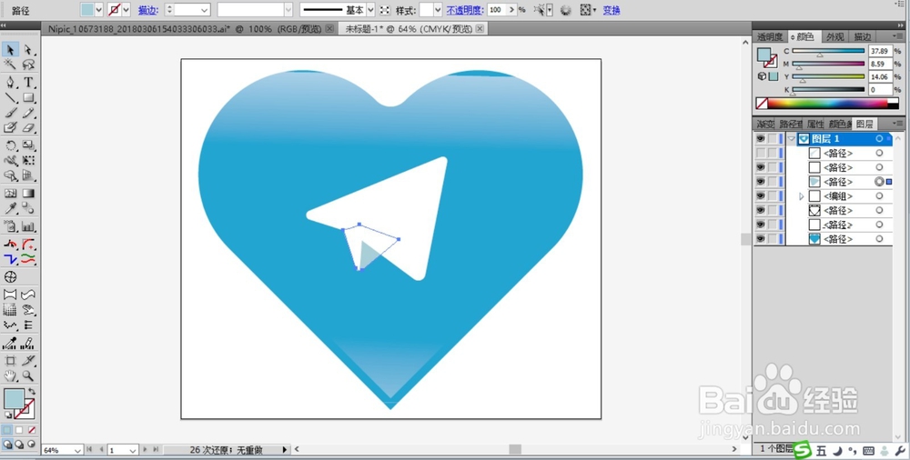Click the 变换 link
The height and width of the screenshot is (460, 910).
point(612,10)
